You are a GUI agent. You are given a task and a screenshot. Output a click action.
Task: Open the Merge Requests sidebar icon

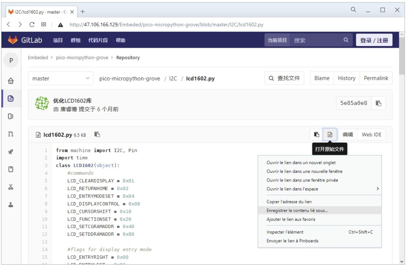click(11, 134)
